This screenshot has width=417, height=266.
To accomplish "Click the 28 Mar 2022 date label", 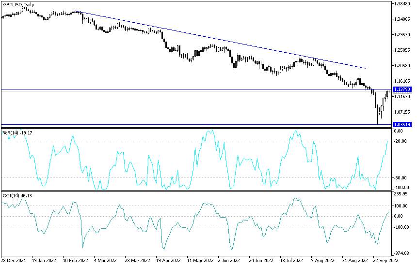I will (137, 260).
